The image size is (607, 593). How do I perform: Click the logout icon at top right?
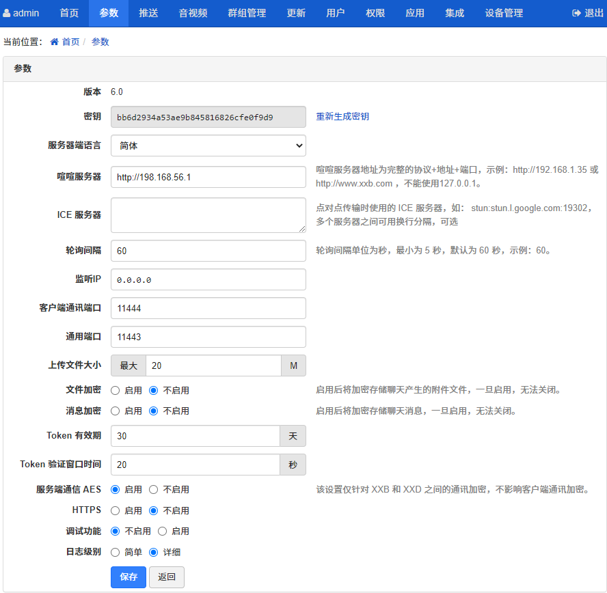(576, 13)
